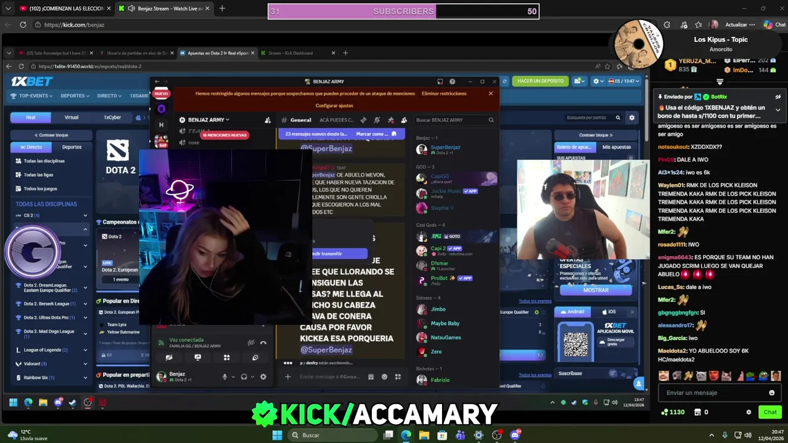Toggle Discord channel notification mute bell
This screenshot has width=788, height=443.
pos(377,120)
